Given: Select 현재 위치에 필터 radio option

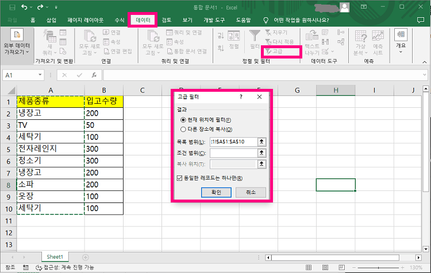Looking at the screenshot, I should 183,120.
